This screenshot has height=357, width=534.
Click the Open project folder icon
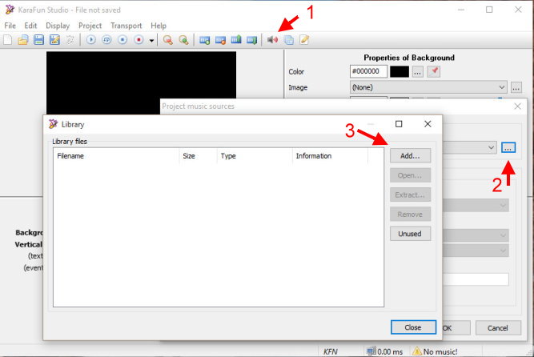click(24, 39)
